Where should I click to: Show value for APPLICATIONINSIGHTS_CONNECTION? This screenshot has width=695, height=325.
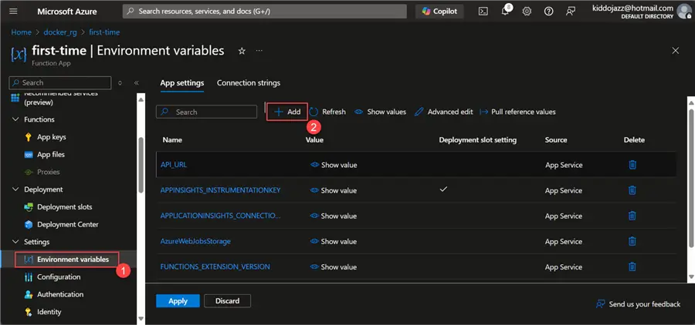pyautogui.click(x=334, y=216)
